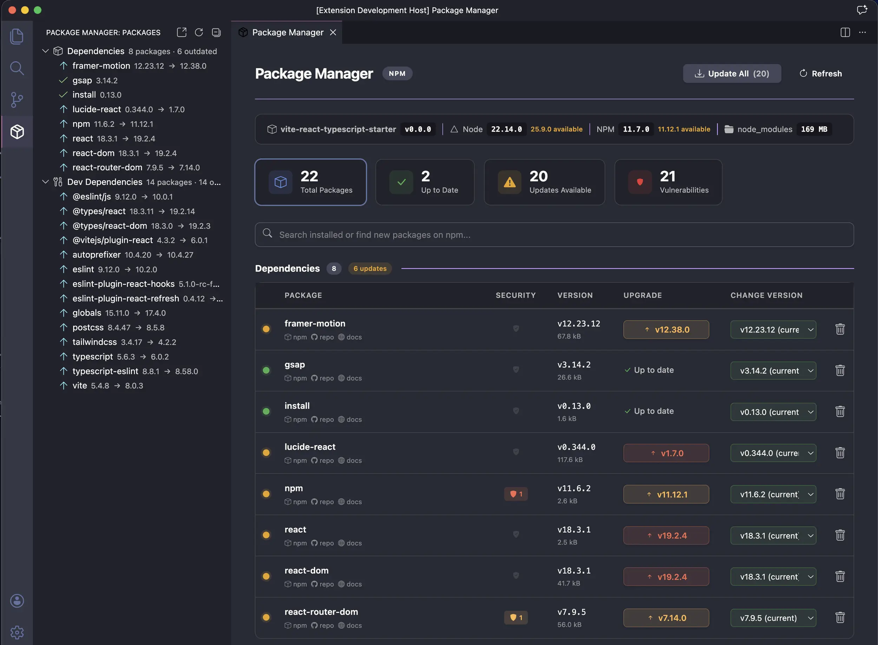Click the 6 updates badge
The height and width of the screenshot is (645, 878).
click(x=370, y=269)
